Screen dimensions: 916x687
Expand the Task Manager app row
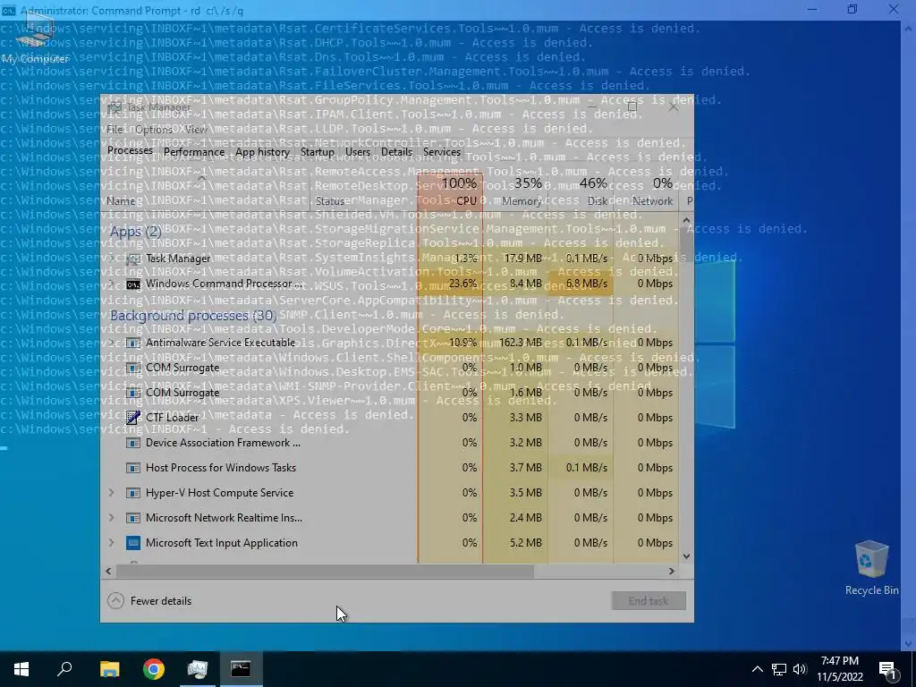(x=112, y=259)
